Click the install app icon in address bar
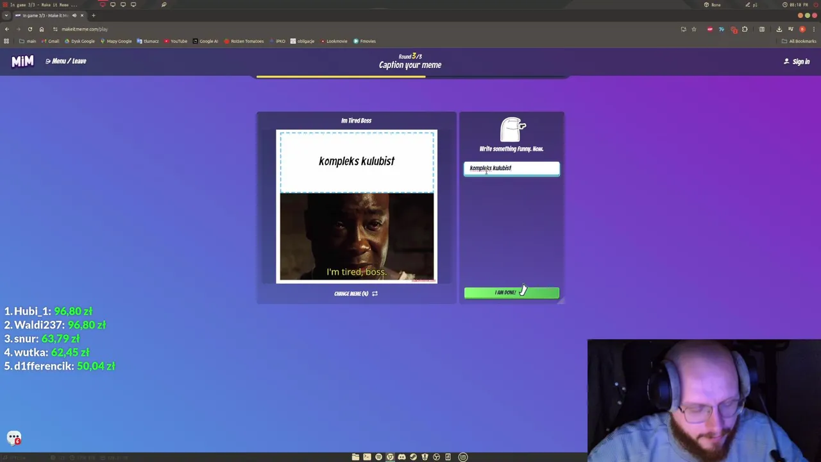 click(x=684, y=29)
